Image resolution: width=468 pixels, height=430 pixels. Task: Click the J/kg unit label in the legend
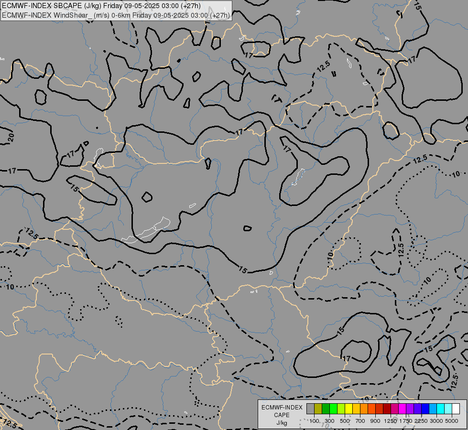[282, 423]
